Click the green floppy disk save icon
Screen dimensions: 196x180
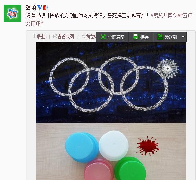(136, 37)
